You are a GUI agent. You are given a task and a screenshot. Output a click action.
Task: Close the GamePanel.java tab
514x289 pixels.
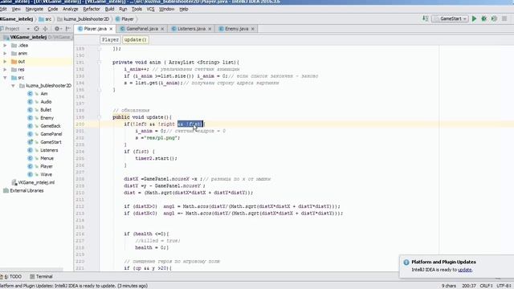[x=162, y=29]
